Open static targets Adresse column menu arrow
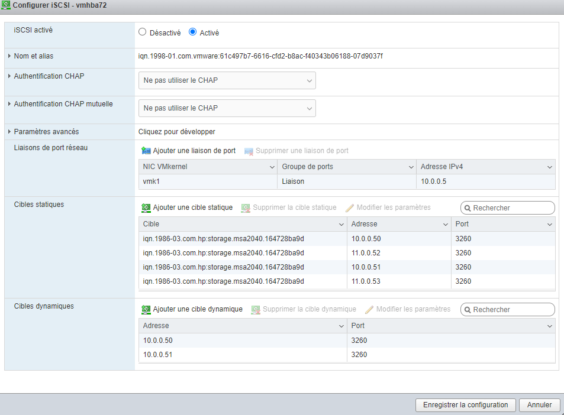 point(445,225)
